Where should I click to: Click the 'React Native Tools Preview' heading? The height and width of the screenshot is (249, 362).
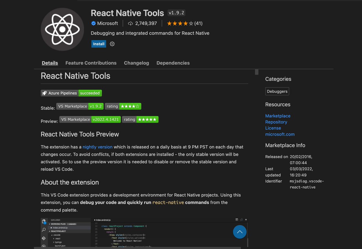[x=80, y=134]
